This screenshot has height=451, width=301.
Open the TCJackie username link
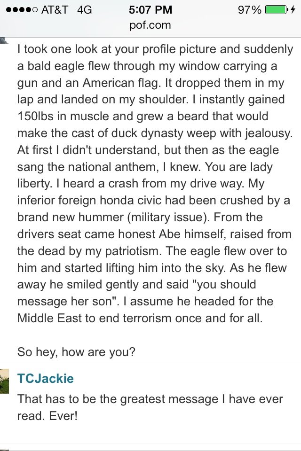point(46,379)
